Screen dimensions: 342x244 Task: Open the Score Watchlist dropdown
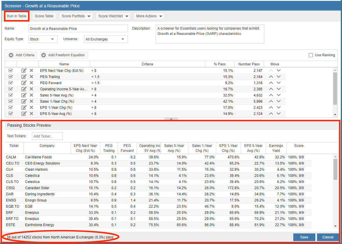coord(113,16)
